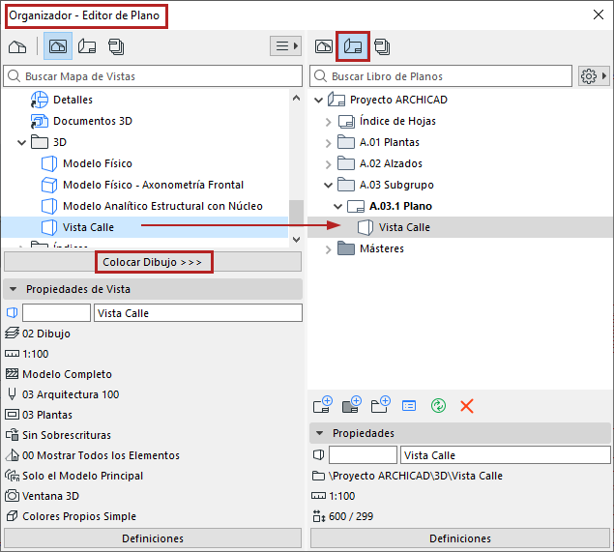Select Documentos 3D in the view map
This screenshot has width=614, height=552.
93,121
